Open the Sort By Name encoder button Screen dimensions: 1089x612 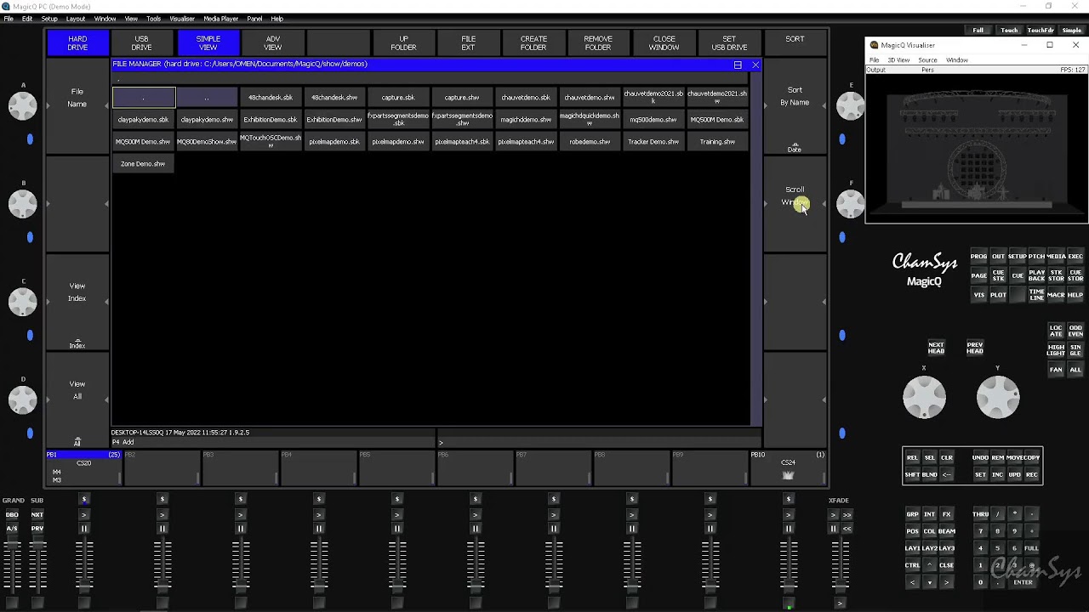point(795,106)
